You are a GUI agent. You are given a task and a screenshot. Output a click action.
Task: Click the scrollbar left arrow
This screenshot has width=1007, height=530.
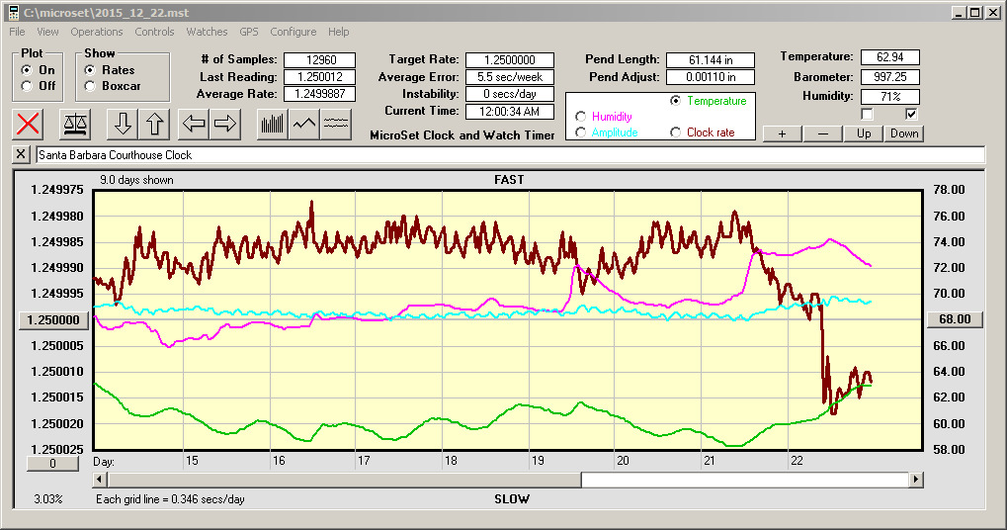(100, 480)
